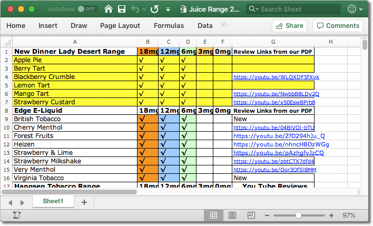Open the smiley feedback icon
The height and width of the screenshot is (226, 373).
[x=352, y=9]
